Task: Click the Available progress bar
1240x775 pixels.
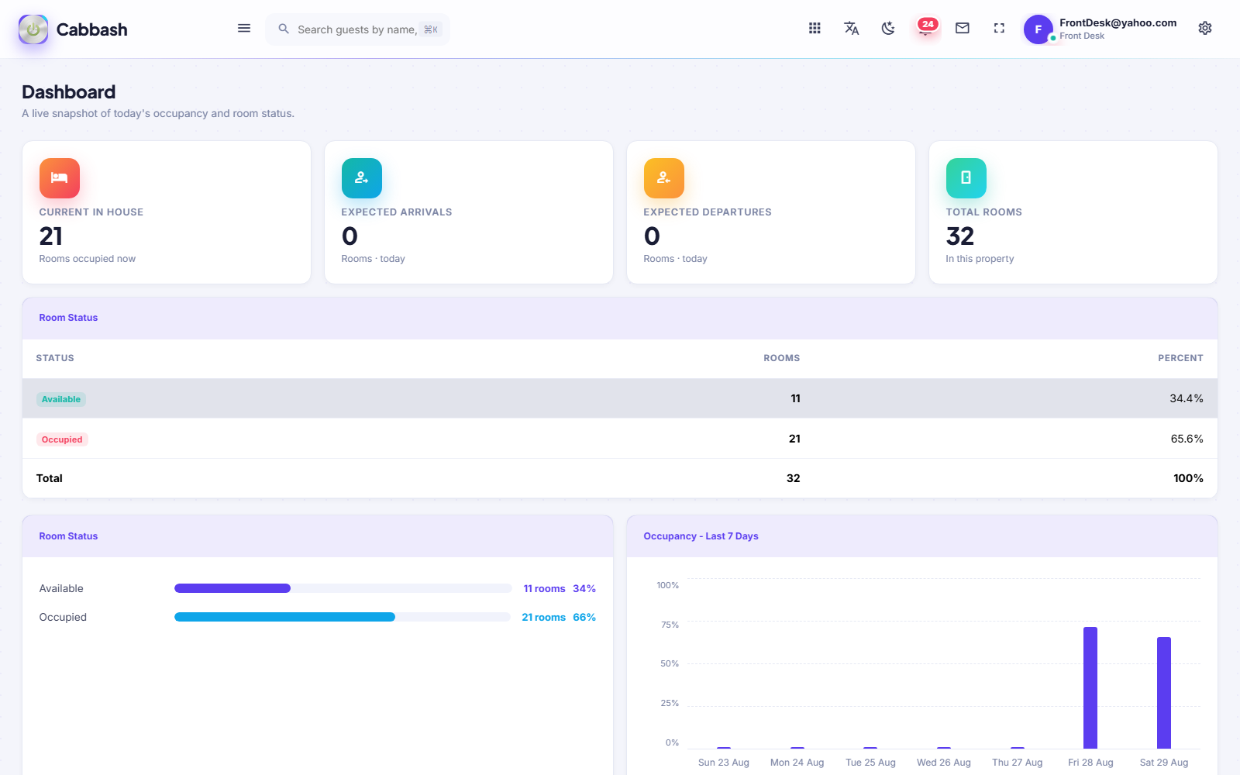Action: 343,588
